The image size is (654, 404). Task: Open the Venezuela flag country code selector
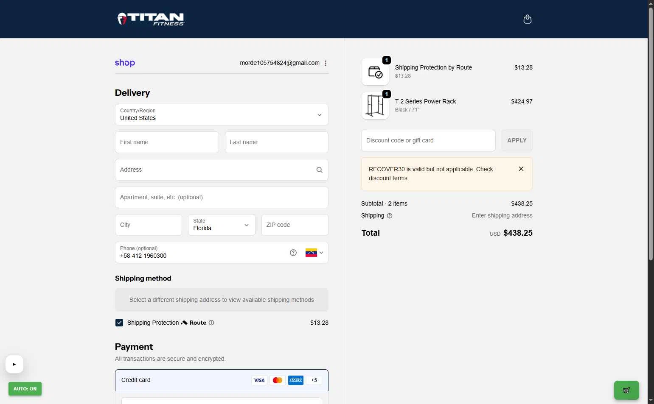314,253
